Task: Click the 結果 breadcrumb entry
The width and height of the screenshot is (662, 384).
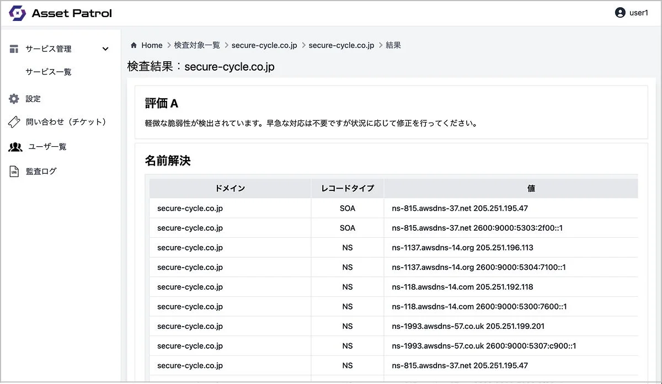Action: click(x=393, y=45)
